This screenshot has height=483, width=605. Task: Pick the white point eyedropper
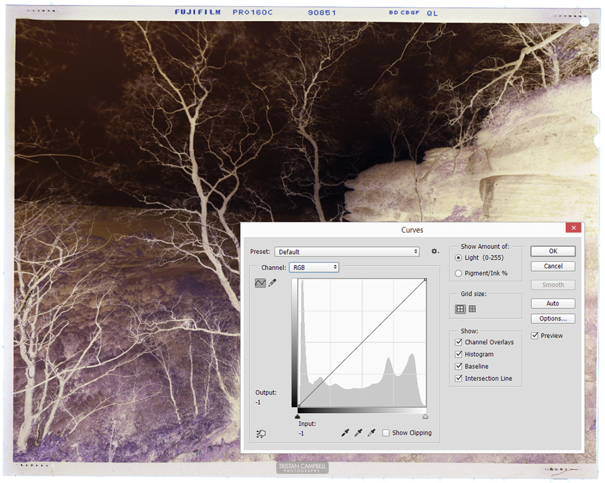371,433
